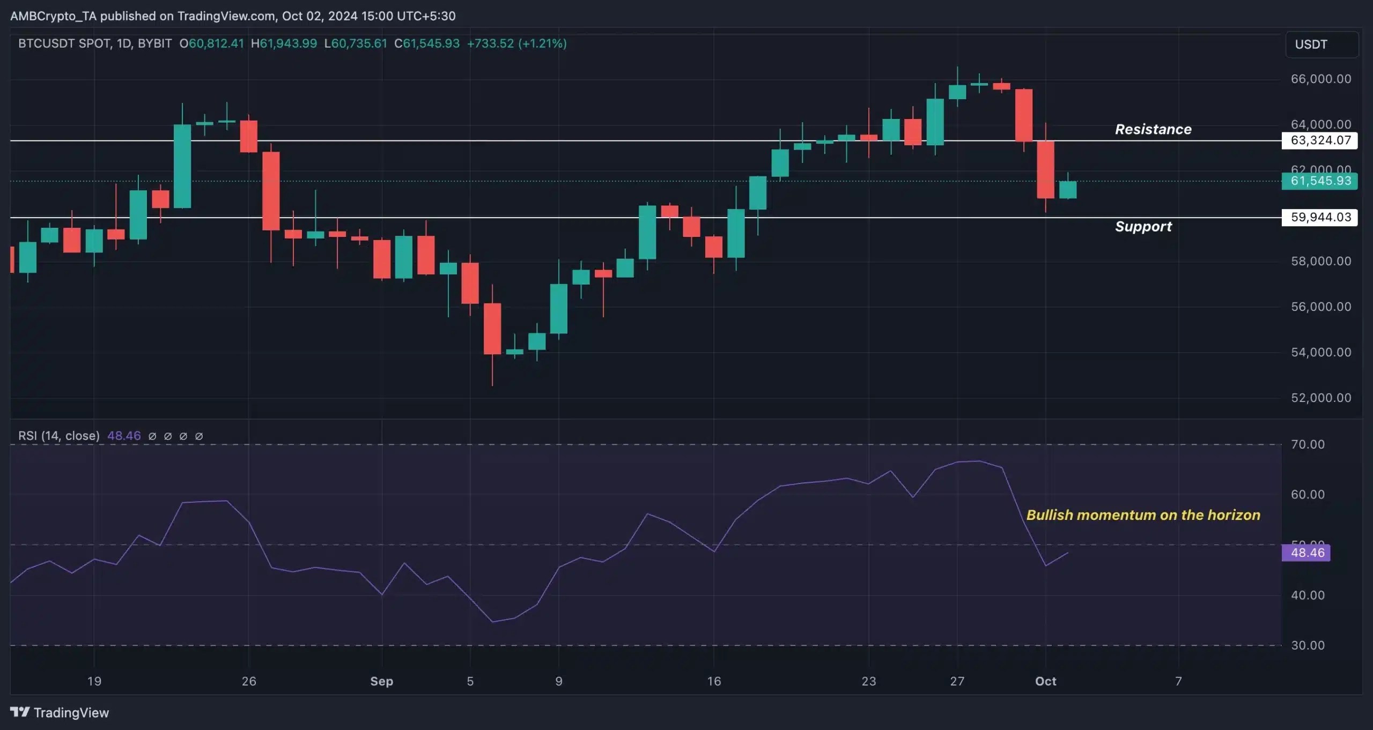Open the 1D timeframe selector
The image size is (1373, 730).
[124, 44]
